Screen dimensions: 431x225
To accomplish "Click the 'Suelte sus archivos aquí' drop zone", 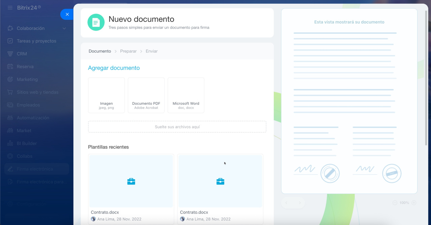I will tap(177, 127).
